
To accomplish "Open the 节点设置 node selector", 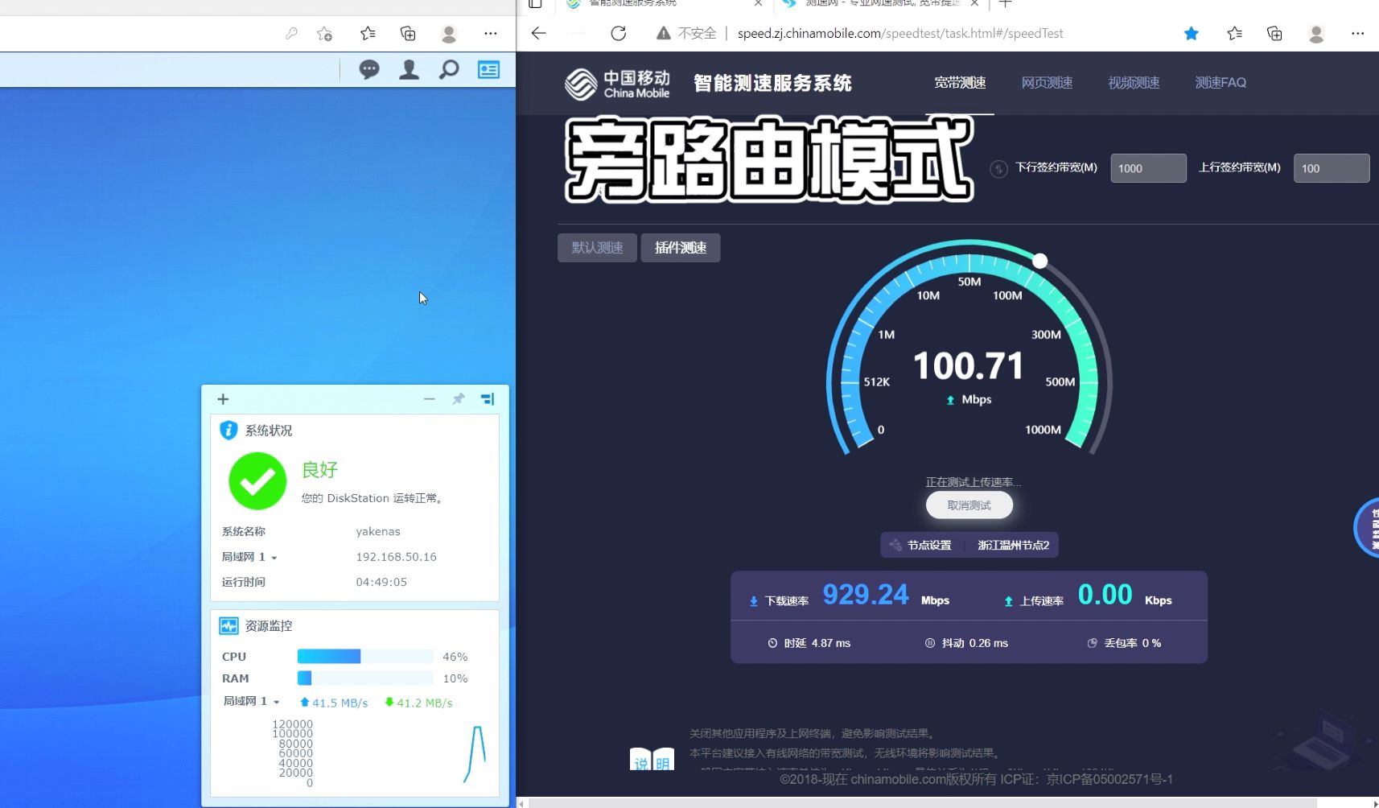I will coord(922,546).
